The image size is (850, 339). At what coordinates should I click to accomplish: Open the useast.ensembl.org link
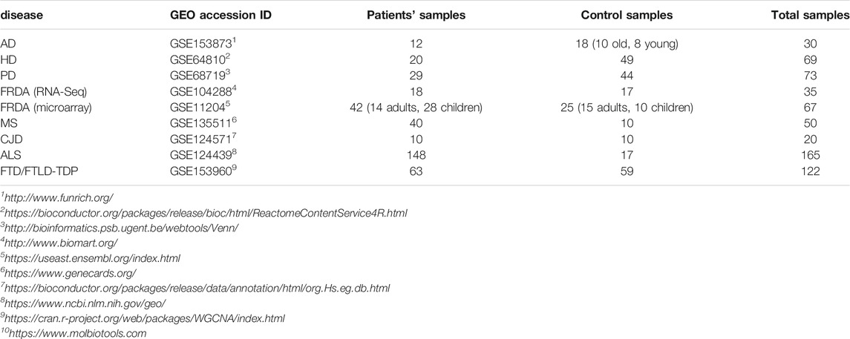tap(91, 258)
